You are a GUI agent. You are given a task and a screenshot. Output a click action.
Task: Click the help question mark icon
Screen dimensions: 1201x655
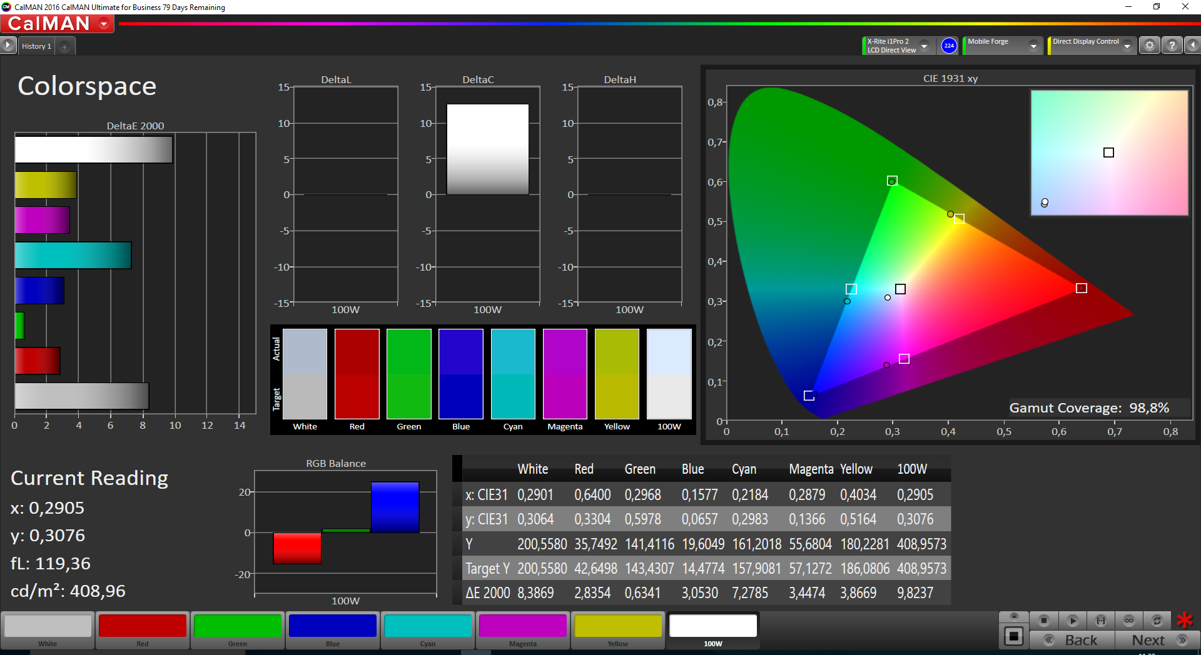pos(1172,46)
